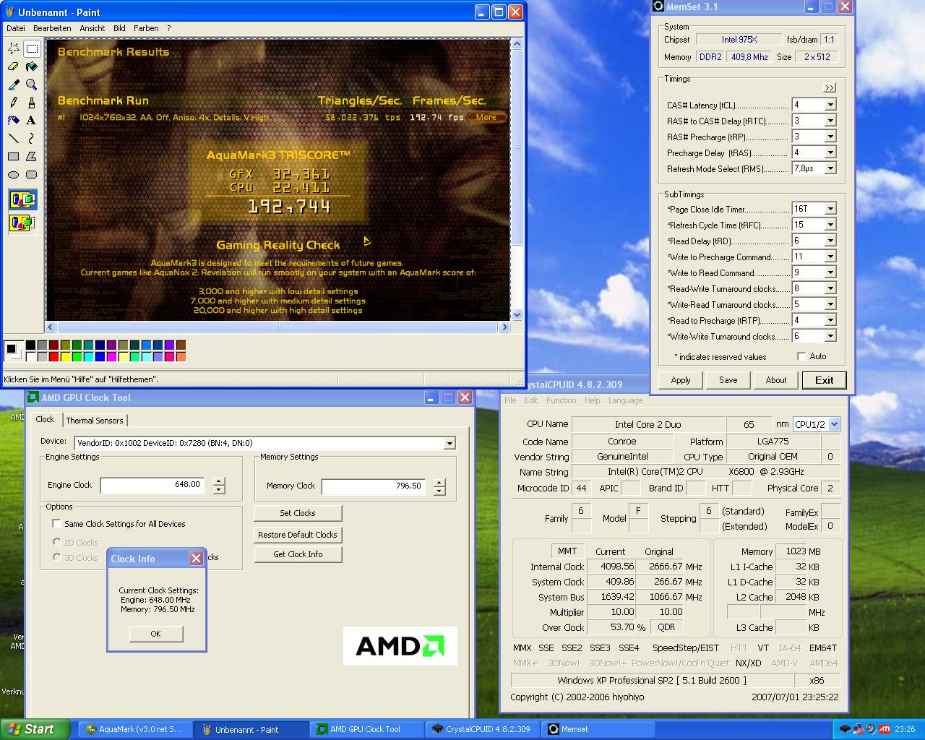Click Apply in MemSet

coord(681,380)
